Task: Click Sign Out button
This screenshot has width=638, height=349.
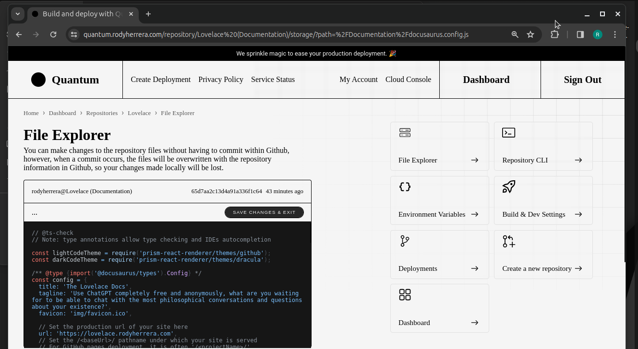Action: point(582,80)
